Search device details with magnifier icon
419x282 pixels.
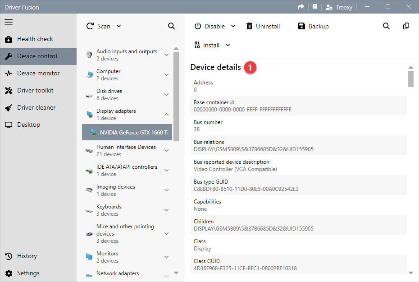(x=386, y=26)
